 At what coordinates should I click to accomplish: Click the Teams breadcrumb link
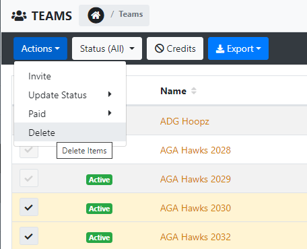131,14
